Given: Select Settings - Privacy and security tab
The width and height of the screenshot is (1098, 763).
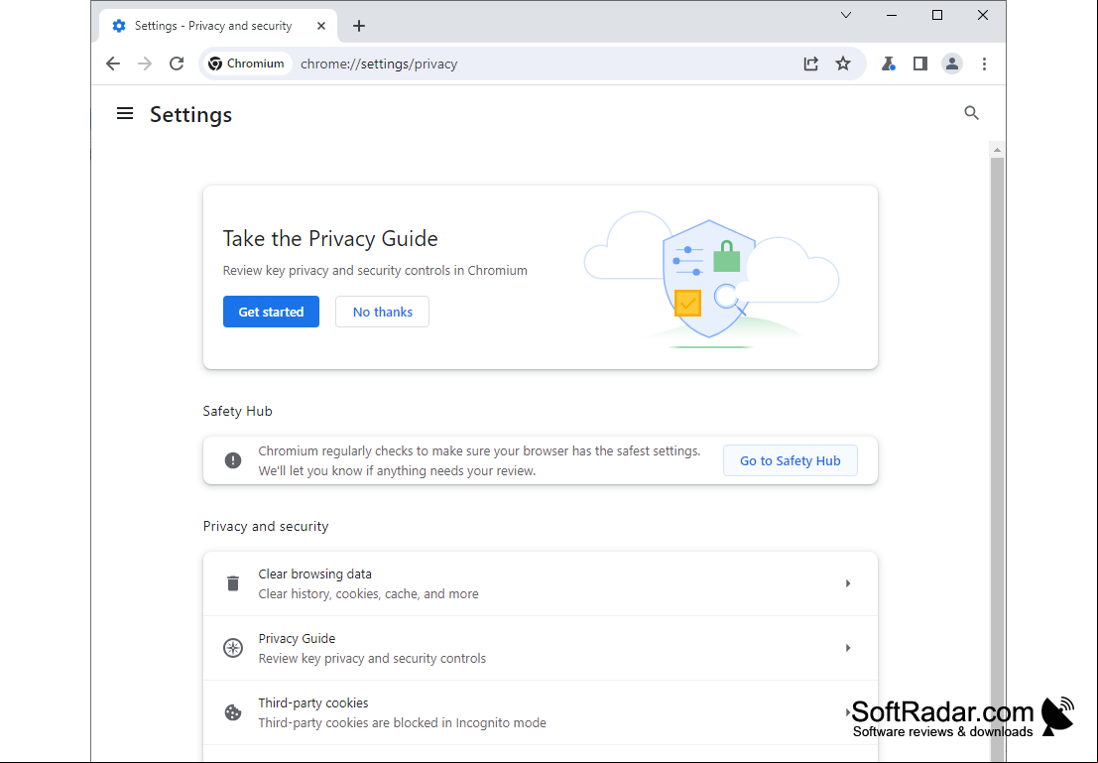Looking at the screenshot, I should (218, 26).
